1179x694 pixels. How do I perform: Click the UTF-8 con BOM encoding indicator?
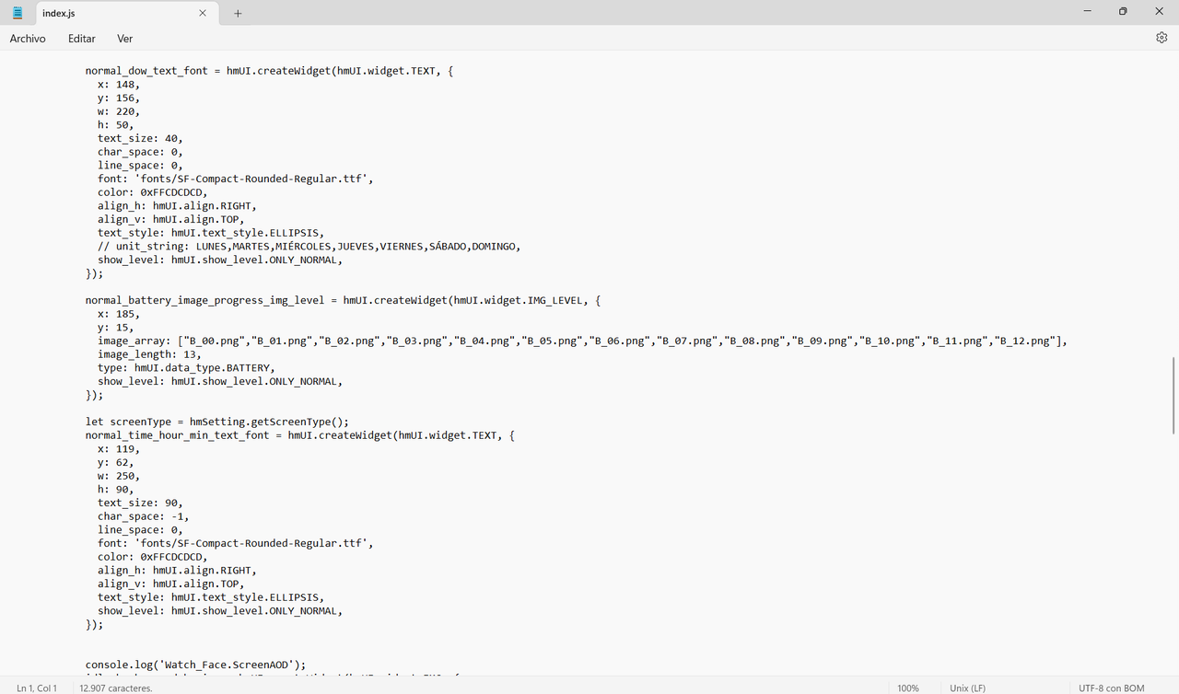click(1112, 688)
